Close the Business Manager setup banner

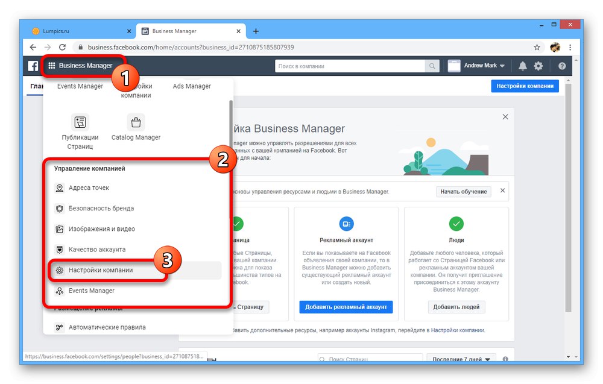(x=505, y=117)
